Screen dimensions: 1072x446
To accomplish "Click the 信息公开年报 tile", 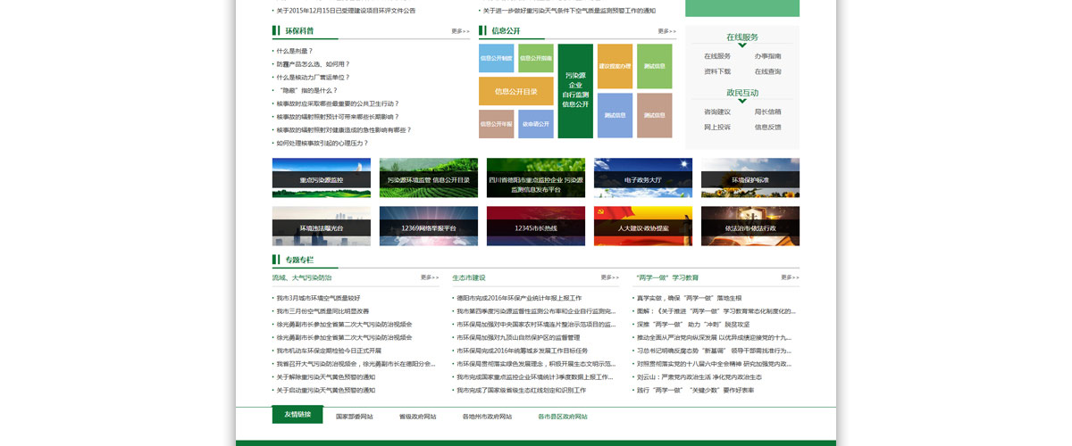I will pyautogui.click(x=497, y=124).
